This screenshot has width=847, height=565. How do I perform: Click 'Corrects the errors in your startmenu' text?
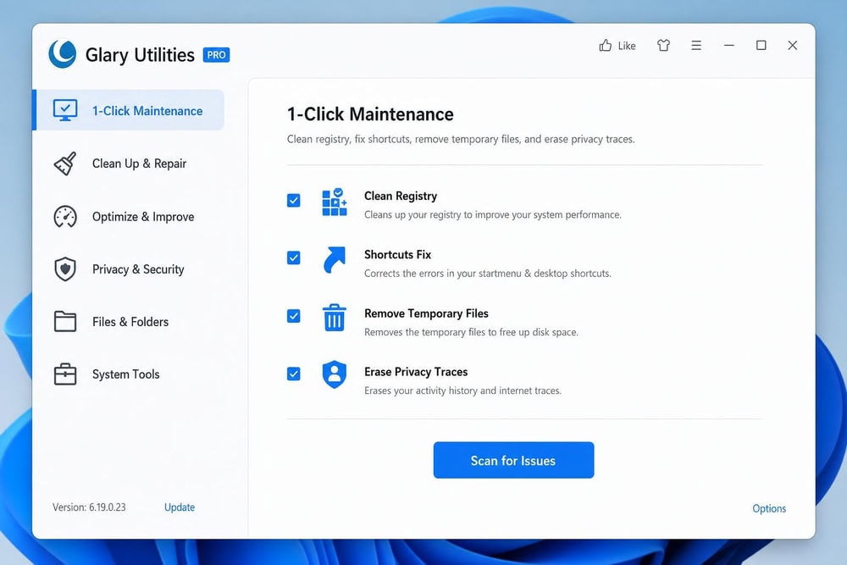(x=488, y=274)
